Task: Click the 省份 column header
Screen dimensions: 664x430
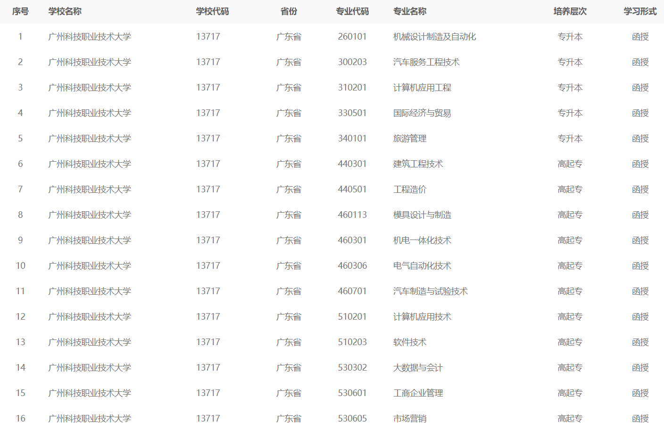Action: coord(289,11)
